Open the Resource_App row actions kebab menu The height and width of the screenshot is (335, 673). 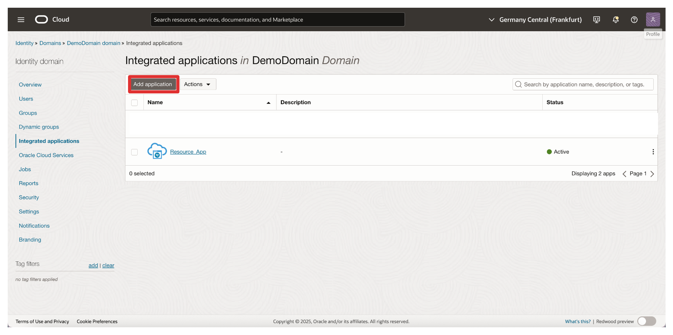click(653, 152)
